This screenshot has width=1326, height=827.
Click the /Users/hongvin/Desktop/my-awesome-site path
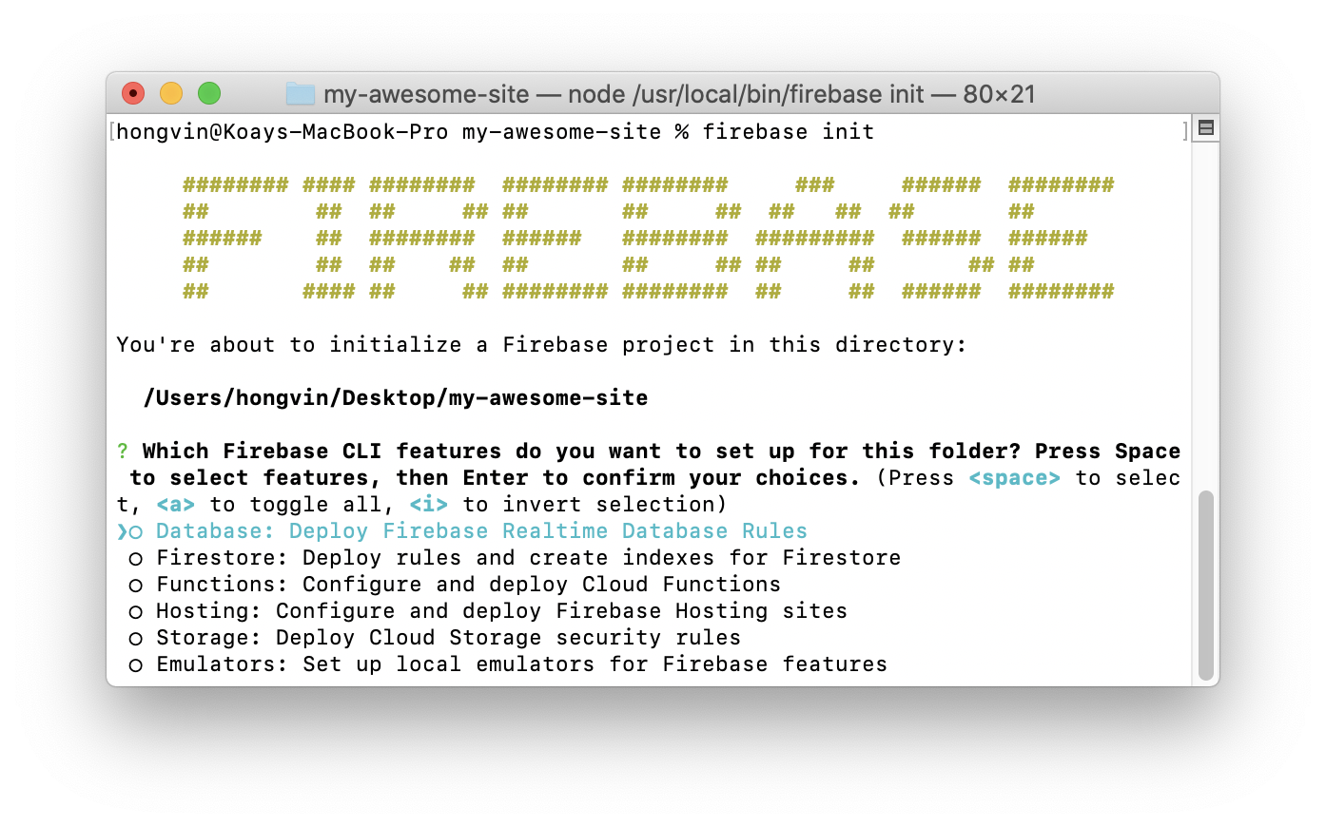pos(396,398)
